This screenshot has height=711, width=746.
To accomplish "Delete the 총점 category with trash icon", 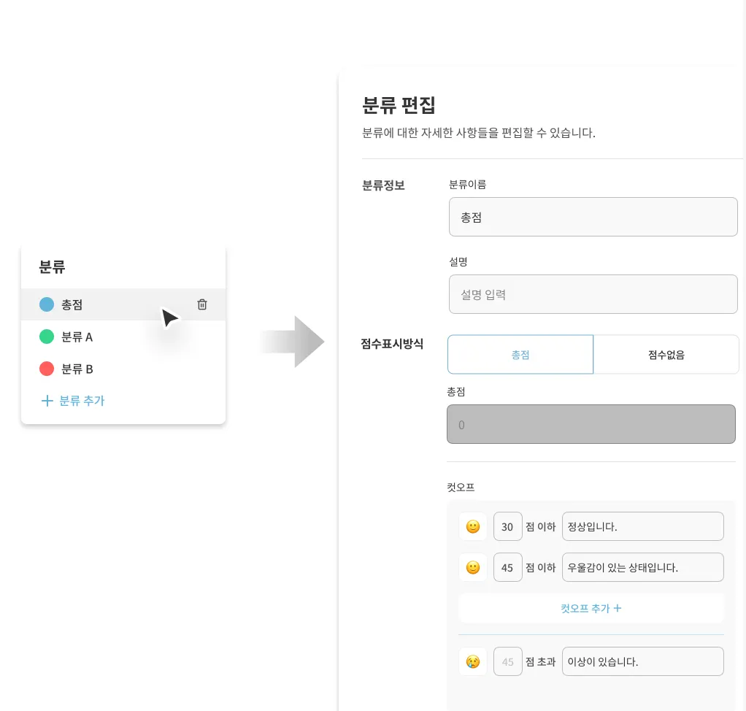I will pyautogui.click(x=202, y=304).
